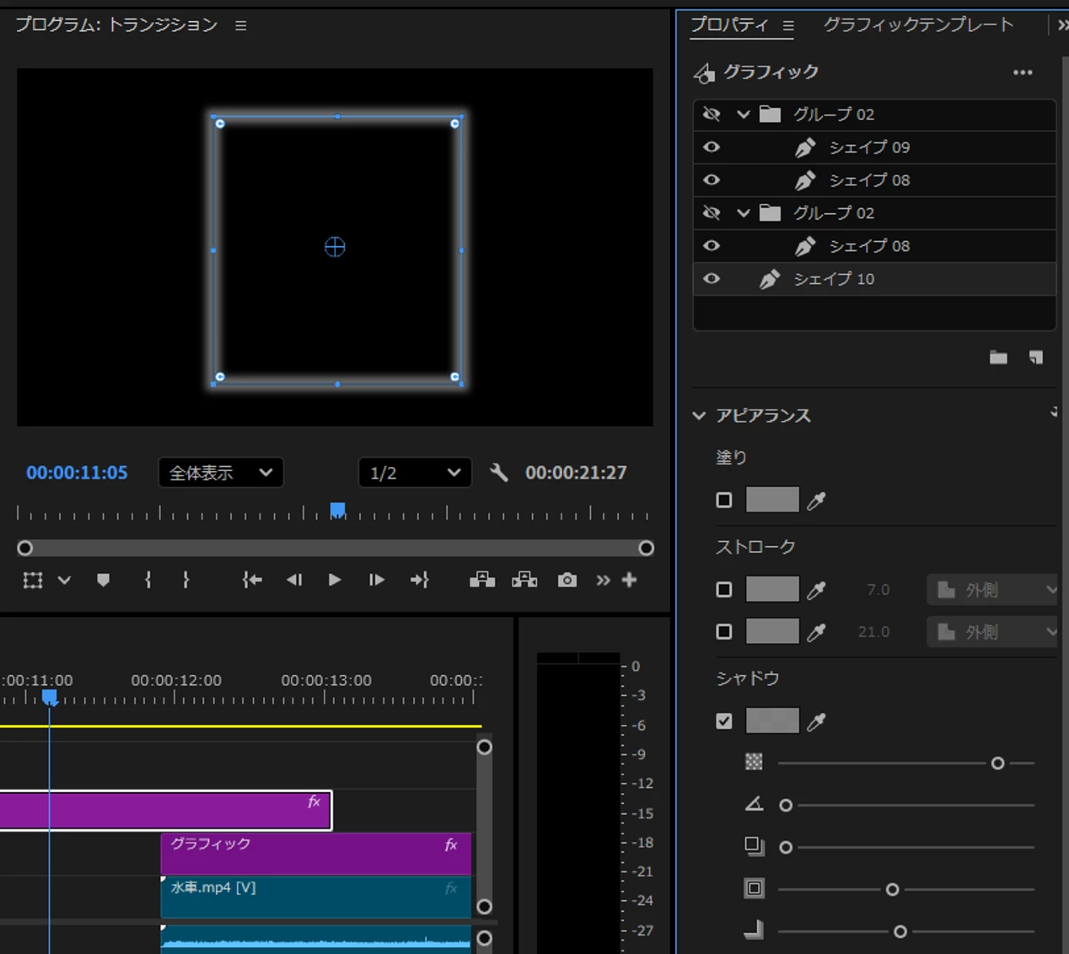Add marker in Program monitor
The image size is (1069, 954).
click(x=103, y=580)
